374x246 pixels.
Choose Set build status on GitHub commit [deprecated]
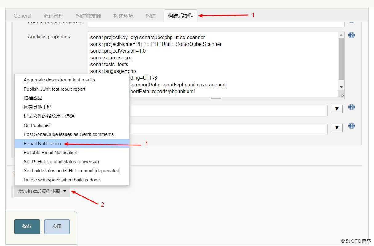point(72,171)
